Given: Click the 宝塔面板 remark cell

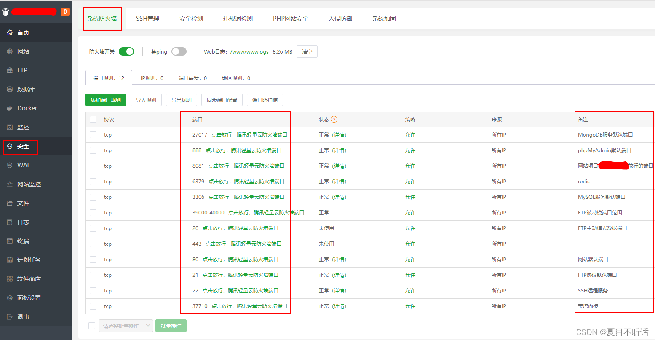Looking at the screenshot, I should 588,306.
